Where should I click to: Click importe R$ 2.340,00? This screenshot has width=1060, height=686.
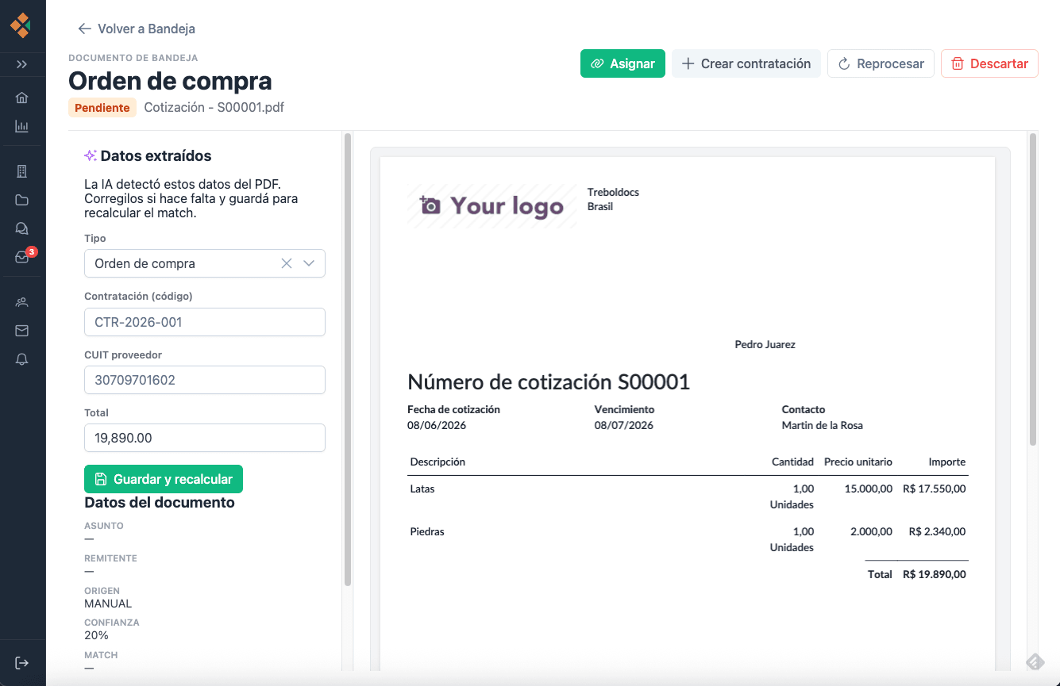(x=938, y=531)
